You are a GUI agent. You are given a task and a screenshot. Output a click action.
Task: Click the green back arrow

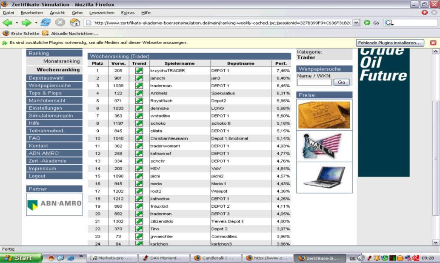8,23
